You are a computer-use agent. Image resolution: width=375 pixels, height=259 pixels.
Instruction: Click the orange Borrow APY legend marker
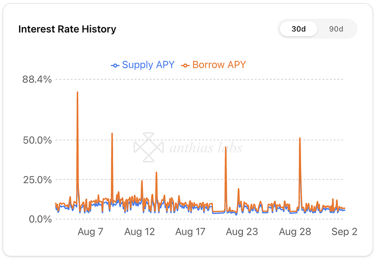(185, 66)
